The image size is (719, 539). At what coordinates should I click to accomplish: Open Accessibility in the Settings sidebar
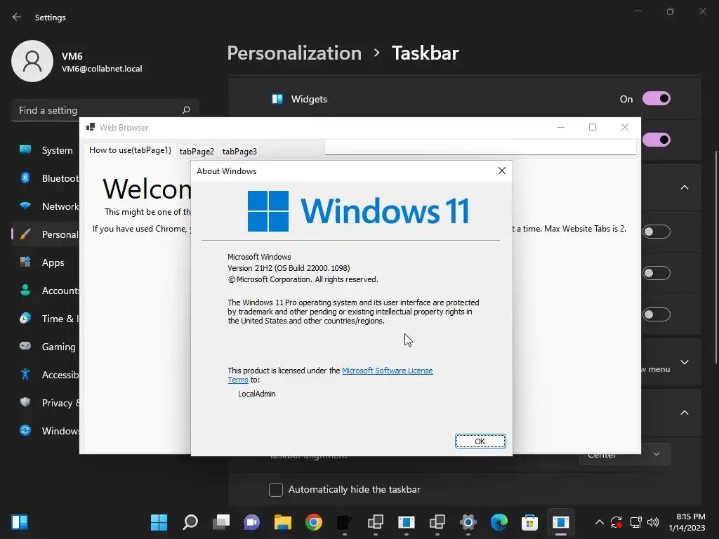46,375
